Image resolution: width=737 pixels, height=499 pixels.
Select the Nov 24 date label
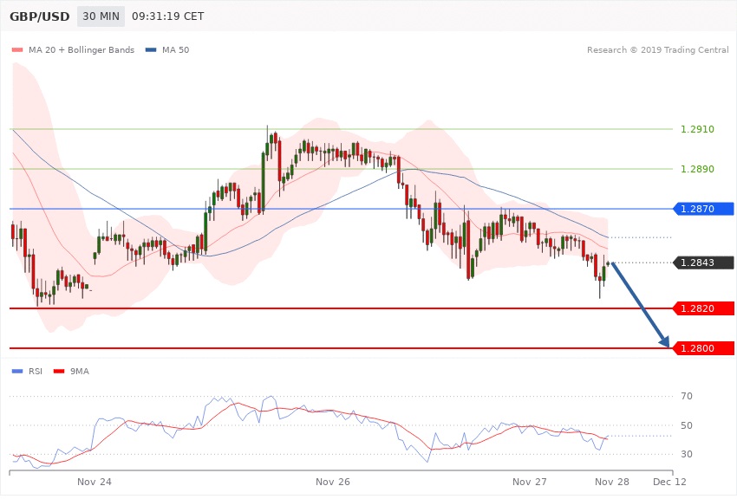coord(95,481)
